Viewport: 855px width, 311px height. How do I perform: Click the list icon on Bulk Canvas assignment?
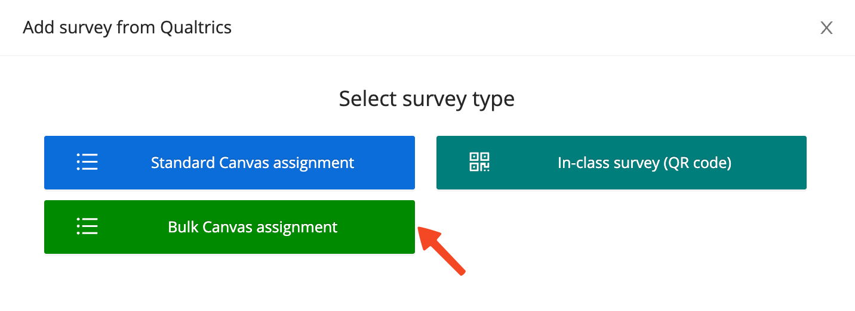coord(87,227)
